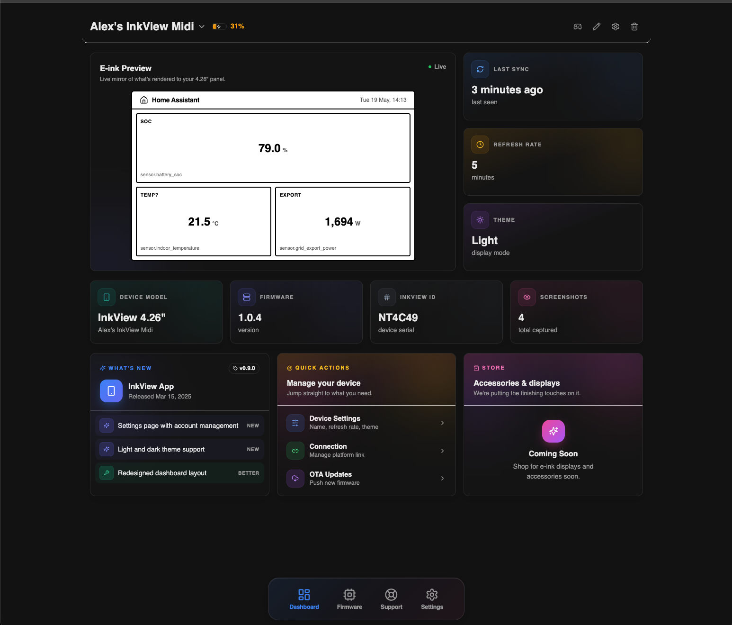This screenshot has width=732, height=625.
Task: Click 'Light and dark theme support' entry
Action: (x=180, y=449)
